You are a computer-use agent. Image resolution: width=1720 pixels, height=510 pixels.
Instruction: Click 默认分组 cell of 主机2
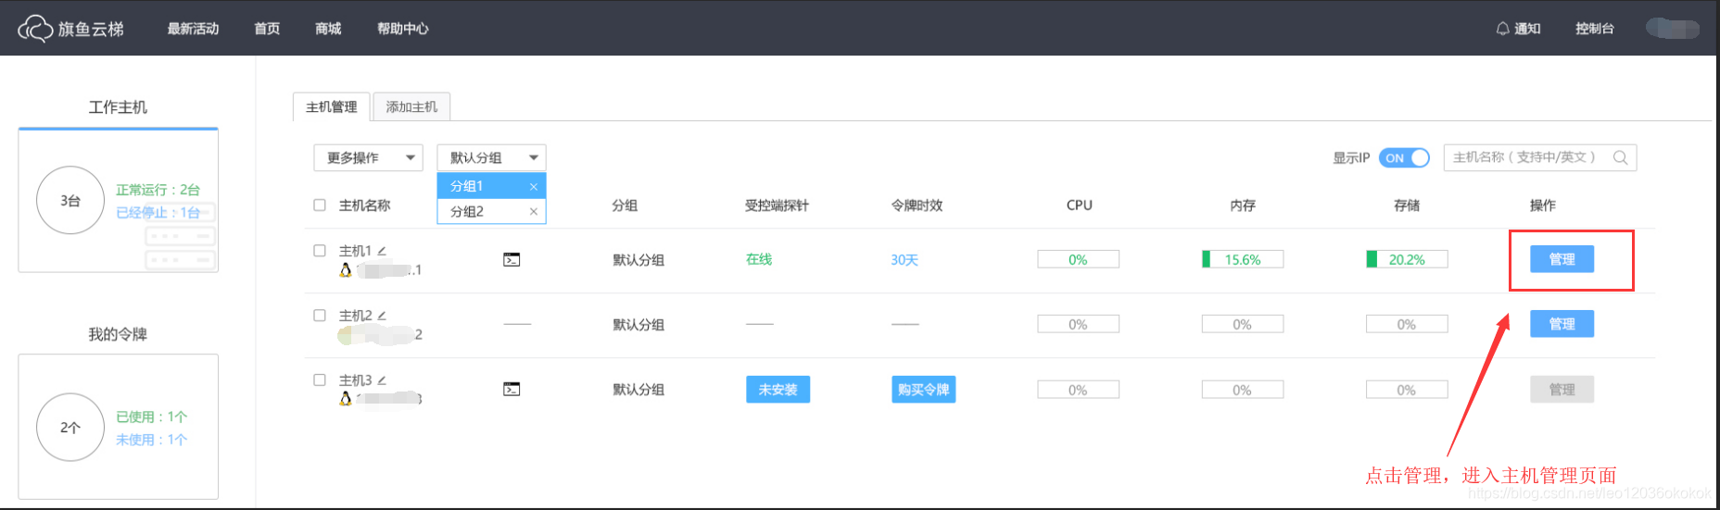(639, 325)
